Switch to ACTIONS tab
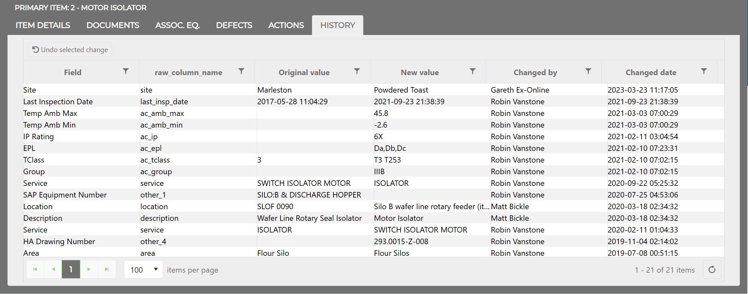This screenshot has width=748, height=294. point(286,25)
